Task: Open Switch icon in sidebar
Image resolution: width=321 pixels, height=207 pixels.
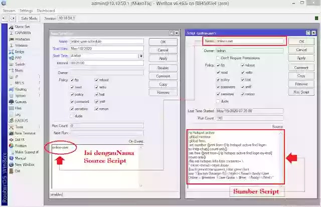Action: (x=11, y=64)
